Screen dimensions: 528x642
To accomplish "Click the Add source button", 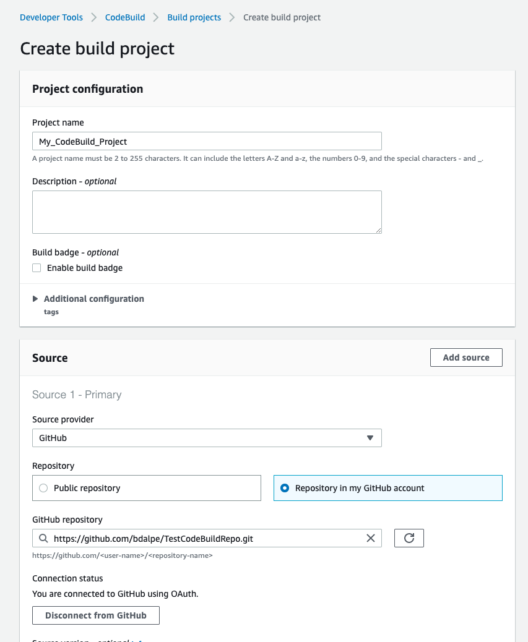I will pyautogui.click(x=465, y=357).
